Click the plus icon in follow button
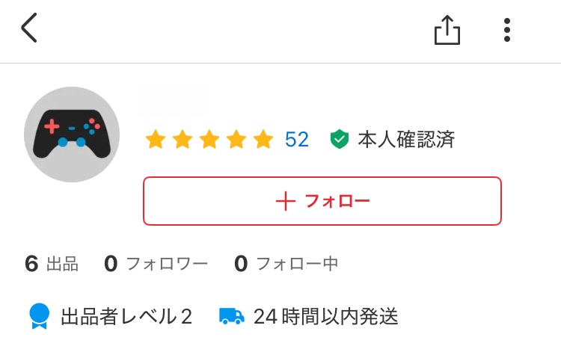The height and width of the screenshot is (352, 561). coord(286,201)
